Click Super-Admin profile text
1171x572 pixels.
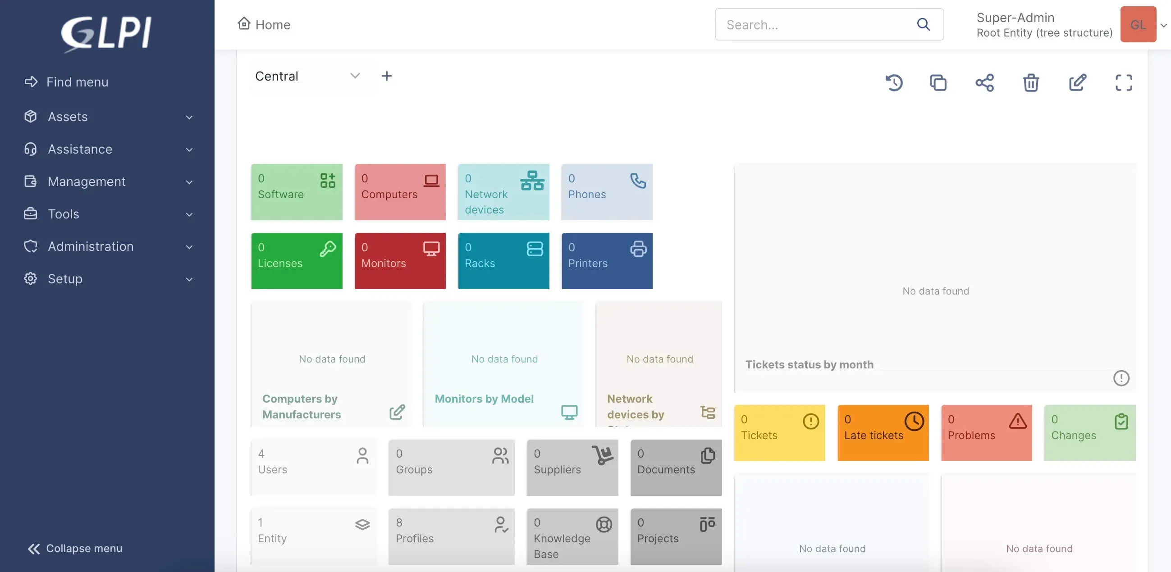pyautogui.click(x=1015, y=17)
